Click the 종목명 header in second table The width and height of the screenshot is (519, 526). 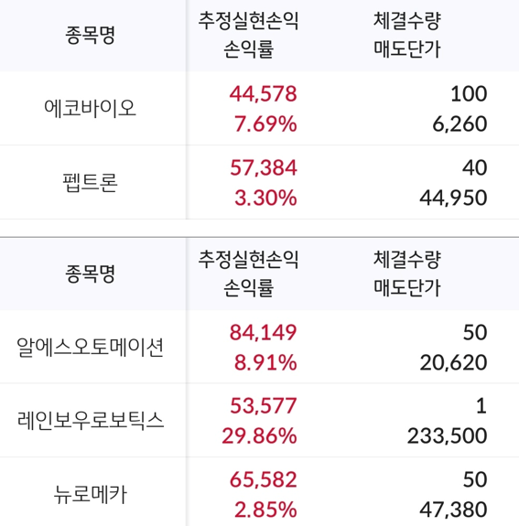90,274
